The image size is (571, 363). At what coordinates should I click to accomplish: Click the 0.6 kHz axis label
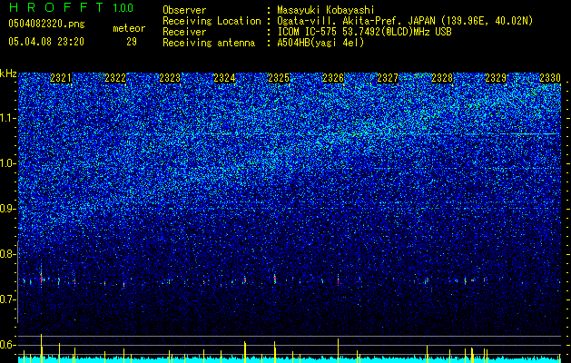click(x=8, y=345)
